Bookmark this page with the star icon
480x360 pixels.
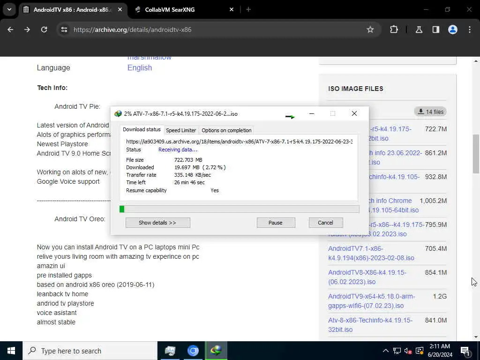(x=370, y=30)
